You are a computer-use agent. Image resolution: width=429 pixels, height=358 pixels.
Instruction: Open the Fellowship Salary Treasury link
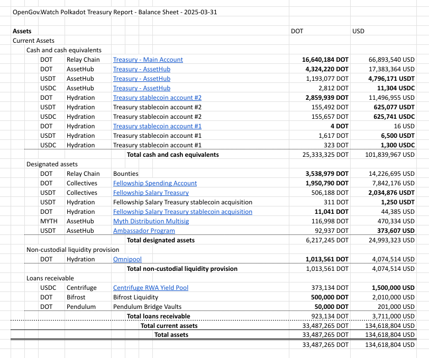tap(151, 193)
